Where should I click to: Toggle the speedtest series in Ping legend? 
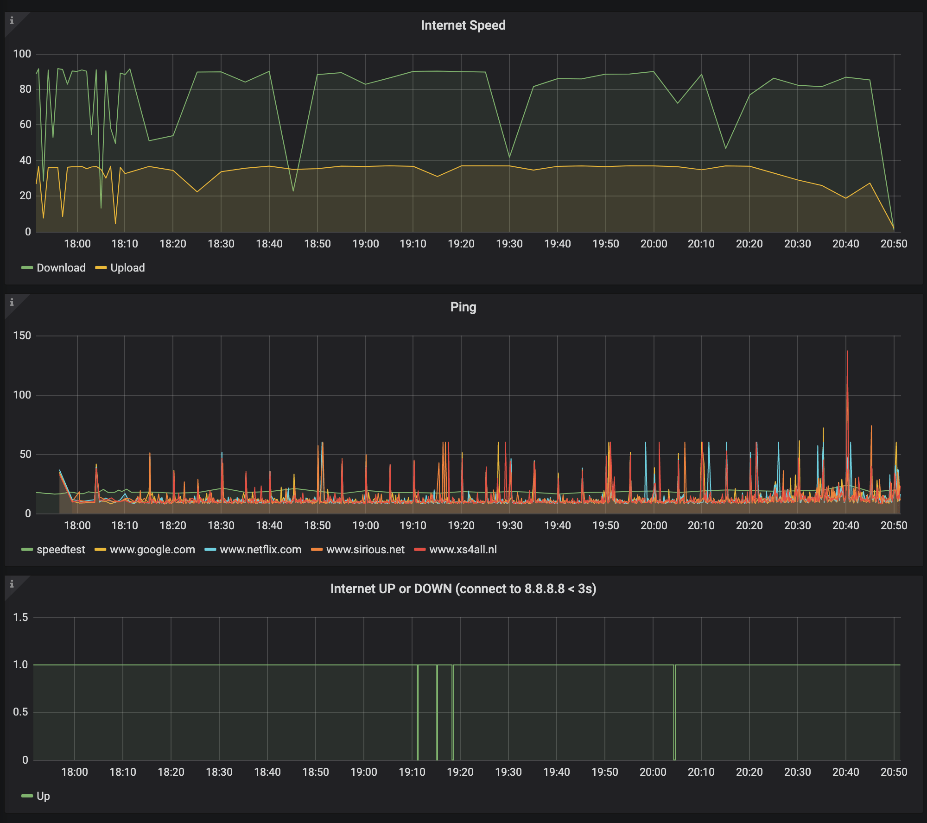click(61, 550)
